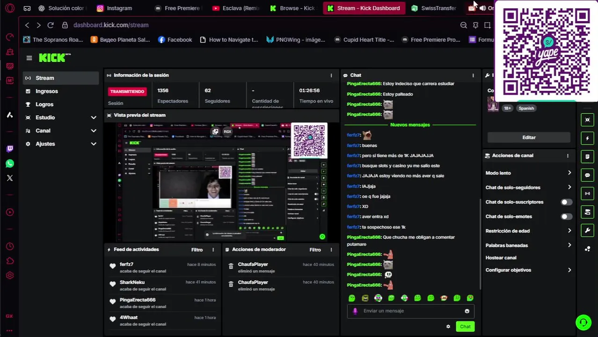
Task: Open options menu of Feed de actividades
Action: tap(213, 250)
